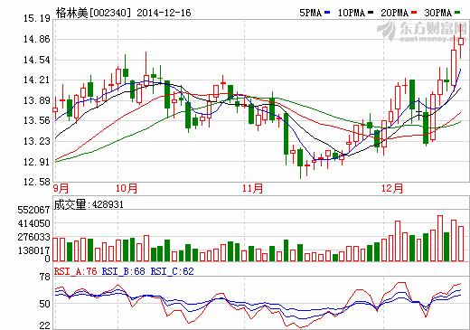Click the 138017 volume axis label
This screenshot has width=470, height=330.
[33, 250]
